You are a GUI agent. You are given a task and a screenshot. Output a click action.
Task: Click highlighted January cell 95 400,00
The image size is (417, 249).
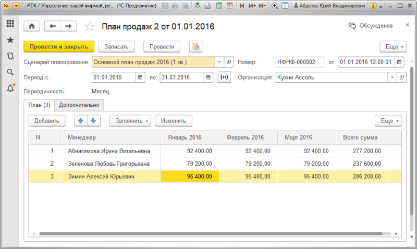coord(190,177)
